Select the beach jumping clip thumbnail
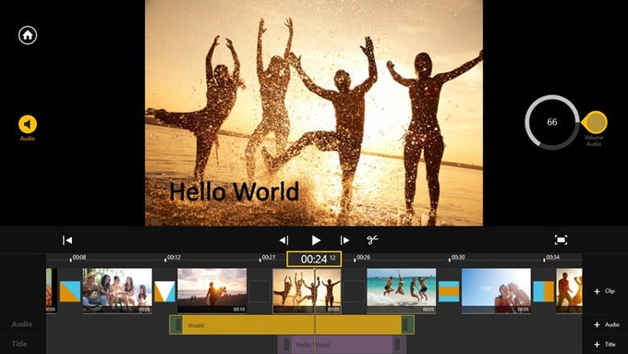Screen dimensions: 628x354 pyautogui.click(x=402, y=290)
